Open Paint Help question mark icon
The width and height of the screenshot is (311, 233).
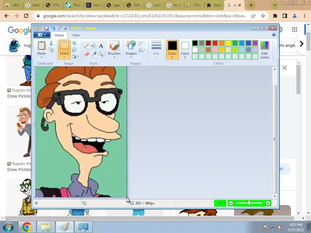click(274, 35)
